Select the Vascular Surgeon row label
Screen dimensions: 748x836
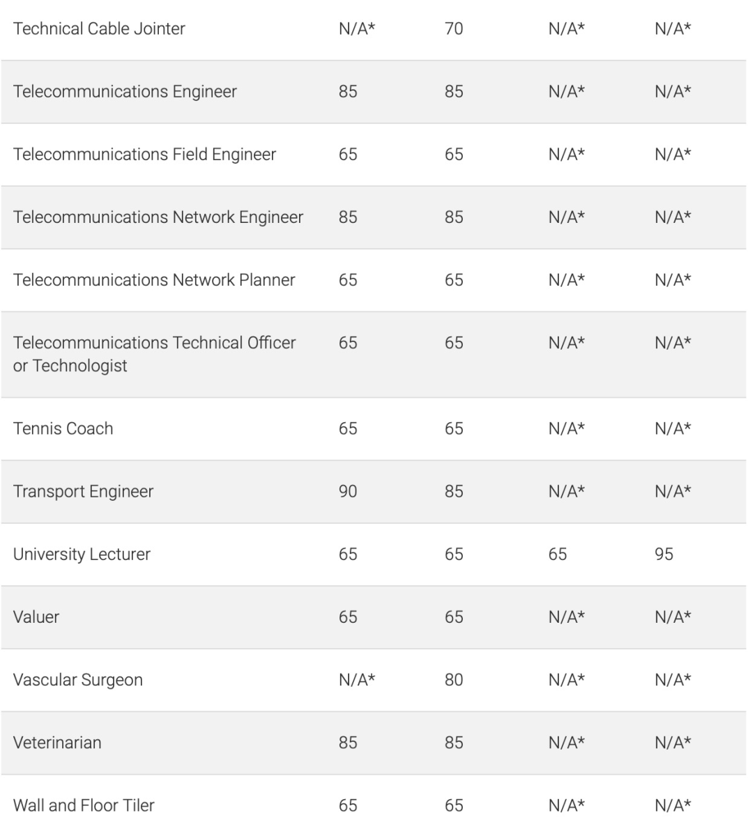pyautogui.click(x=77, y=679)
